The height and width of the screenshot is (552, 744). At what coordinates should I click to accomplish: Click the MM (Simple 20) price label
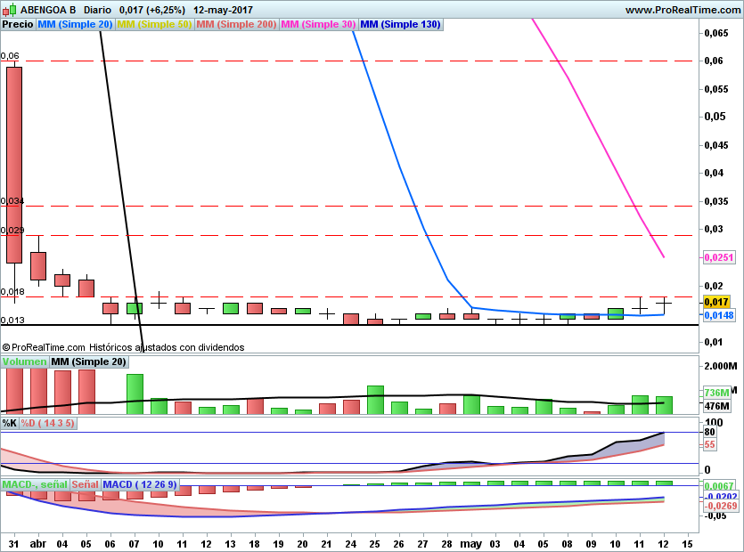click(75, 24)
